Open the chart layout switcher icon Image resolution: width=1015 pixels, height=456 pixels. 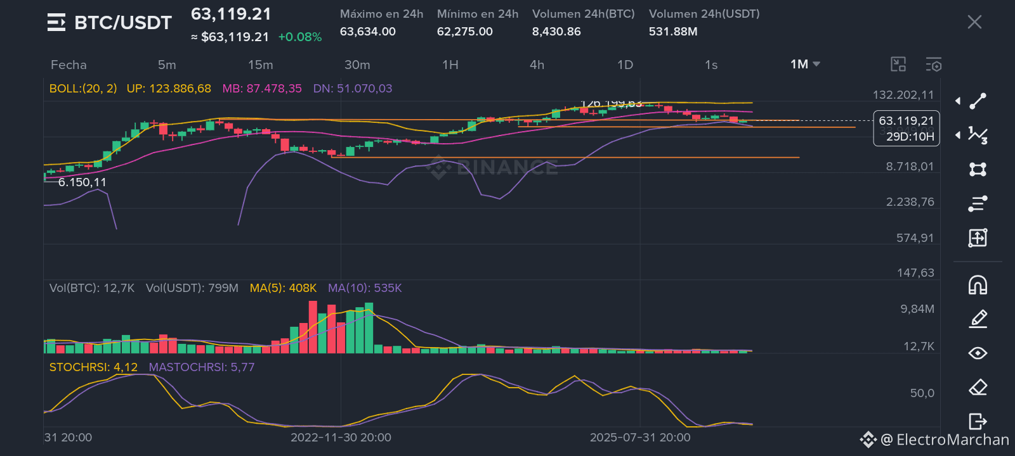coord(898,64)
